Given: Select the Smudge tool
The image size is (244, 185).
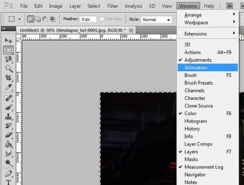Looking at the screenshot, I should [x=8, y=153].
